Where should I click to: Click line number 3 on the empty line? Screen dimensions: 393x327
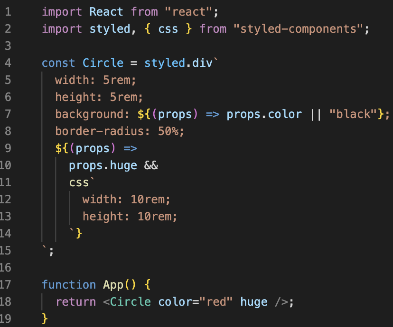click(8, 46)
